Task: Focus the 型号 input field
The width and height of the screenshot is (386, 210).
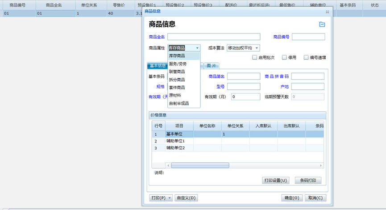Action: tap(244, 86)
